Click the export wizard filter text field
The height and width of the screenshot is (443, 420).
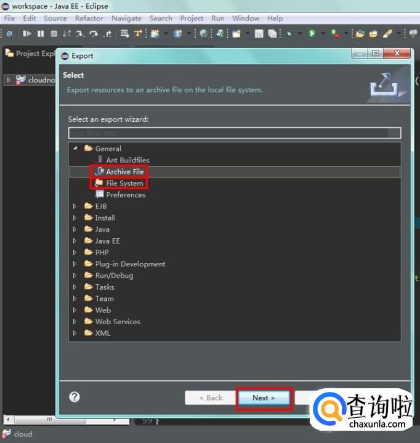[235, 133]
